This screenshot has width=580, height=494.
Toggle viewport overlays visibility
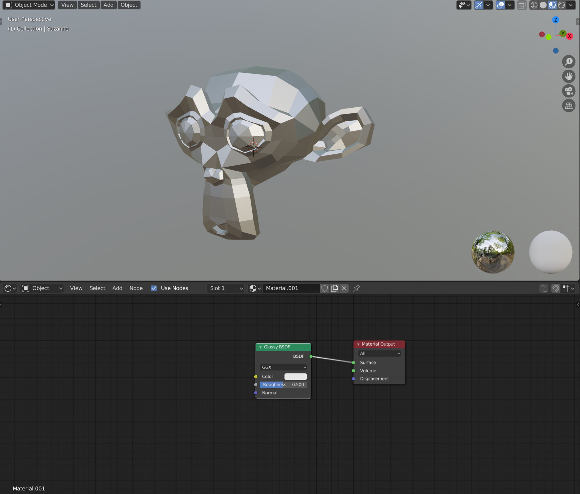500,5
